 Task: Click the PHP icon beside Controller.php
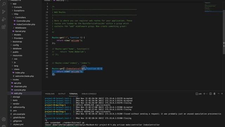14,21
